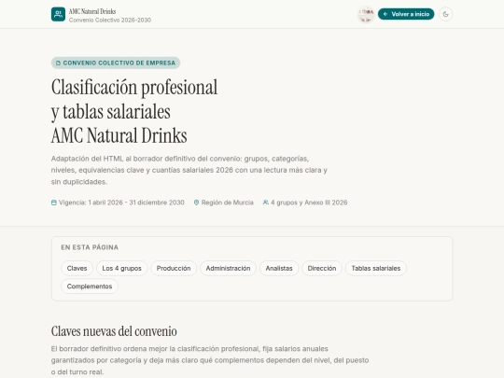Navigate to the Dirección section
504x378 pixels.
pos(322,269)
